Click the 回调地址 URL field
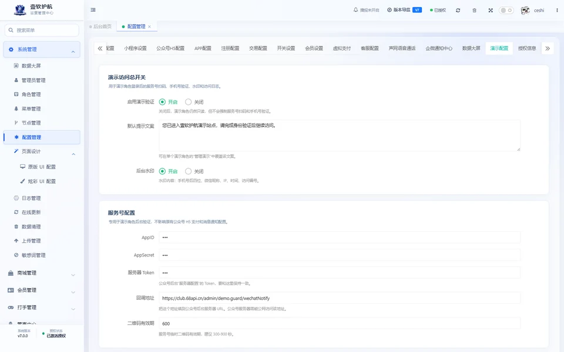Image resolution: width=564 pixels, height=352 pixels. coord(340,298)
